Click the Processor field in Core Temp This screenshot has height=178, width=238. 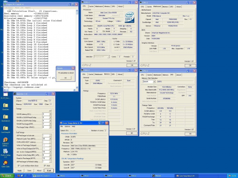point(89,146)
